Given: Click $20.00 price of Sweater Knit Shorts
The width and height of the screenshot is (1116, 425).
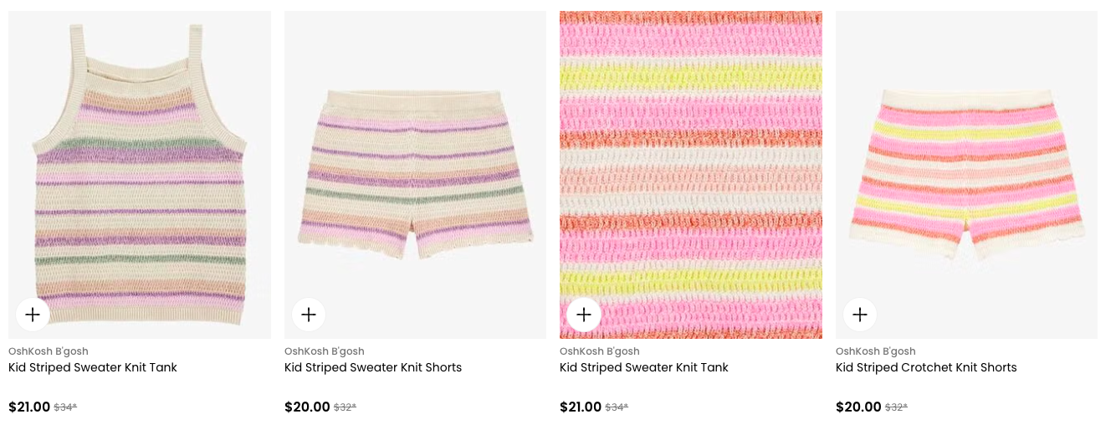Looking at the screenshot, I should 307,407.
